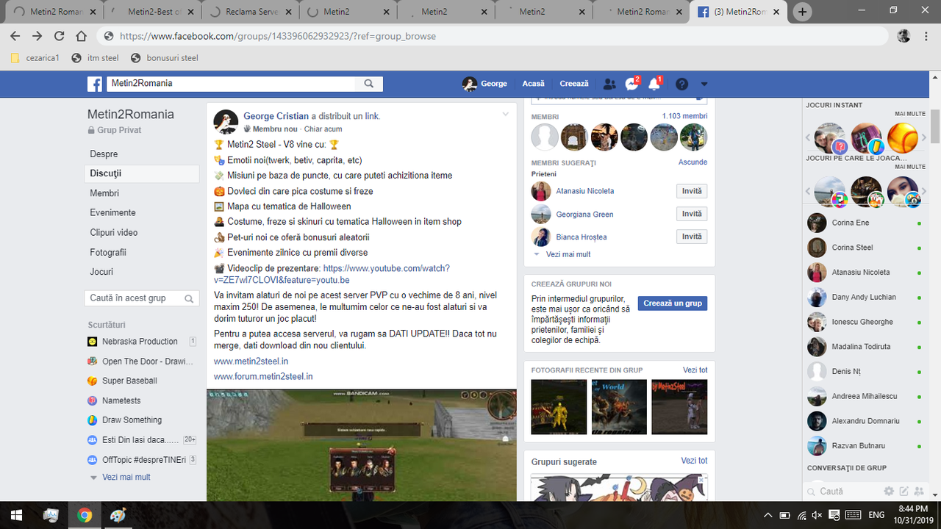Open the Acasă home link in header
The width and height of the screenshot is (941, 529).
pos(533,84)
